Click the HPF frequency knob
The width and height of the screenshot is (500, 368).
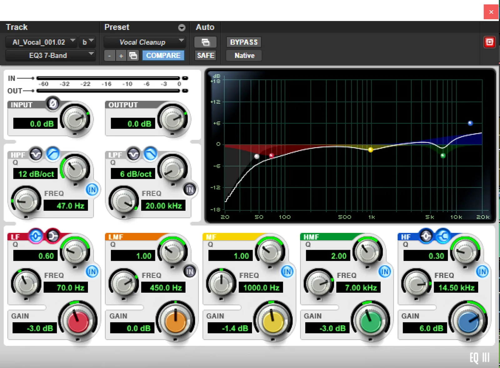tap(26, 201)
